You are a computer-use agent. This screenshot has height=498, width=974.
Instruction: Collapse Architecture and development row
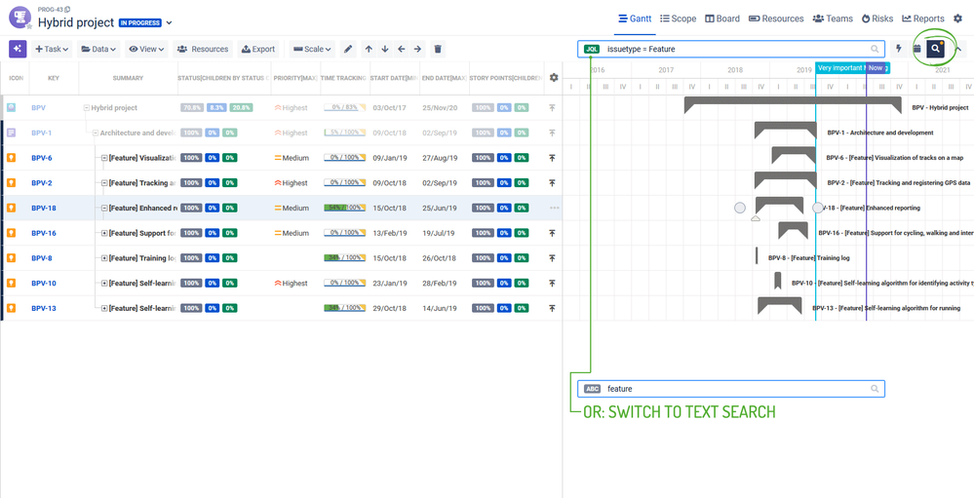click(96, 133)
